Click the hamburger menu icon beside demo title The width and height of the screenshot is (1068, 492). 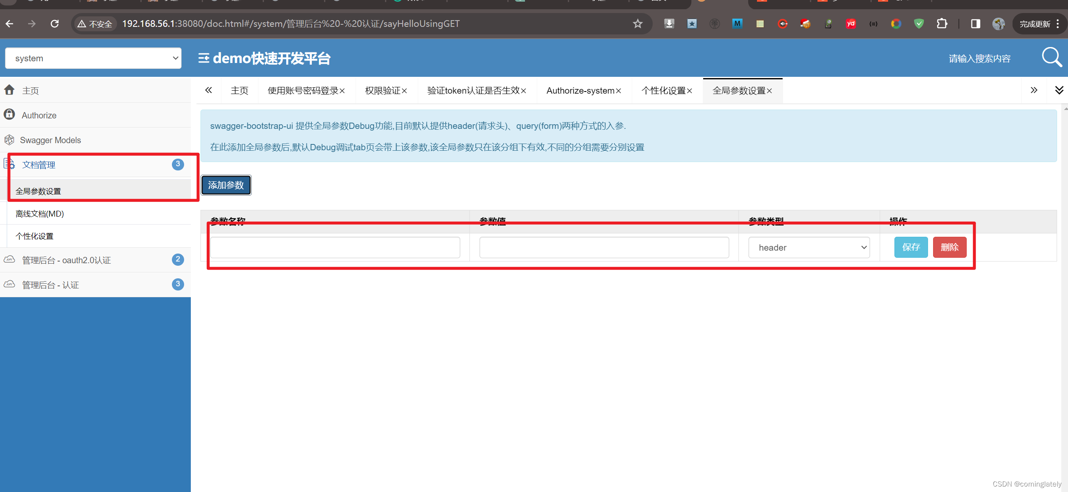203,58
